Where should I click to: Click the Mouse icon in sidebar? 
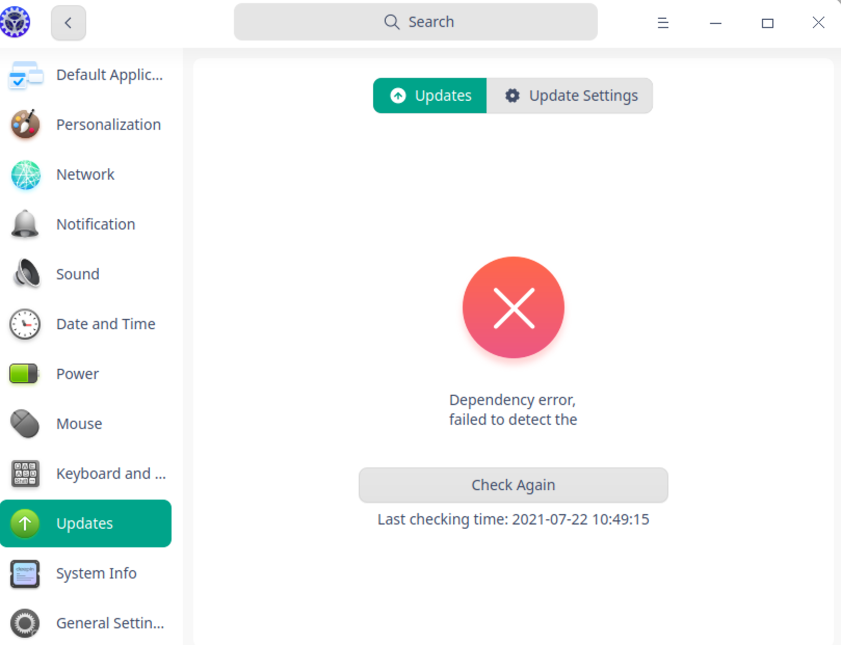point(24,424)
